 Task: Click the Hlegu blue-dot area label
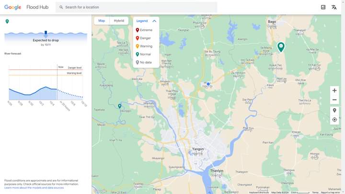click(x=207, y=83)
